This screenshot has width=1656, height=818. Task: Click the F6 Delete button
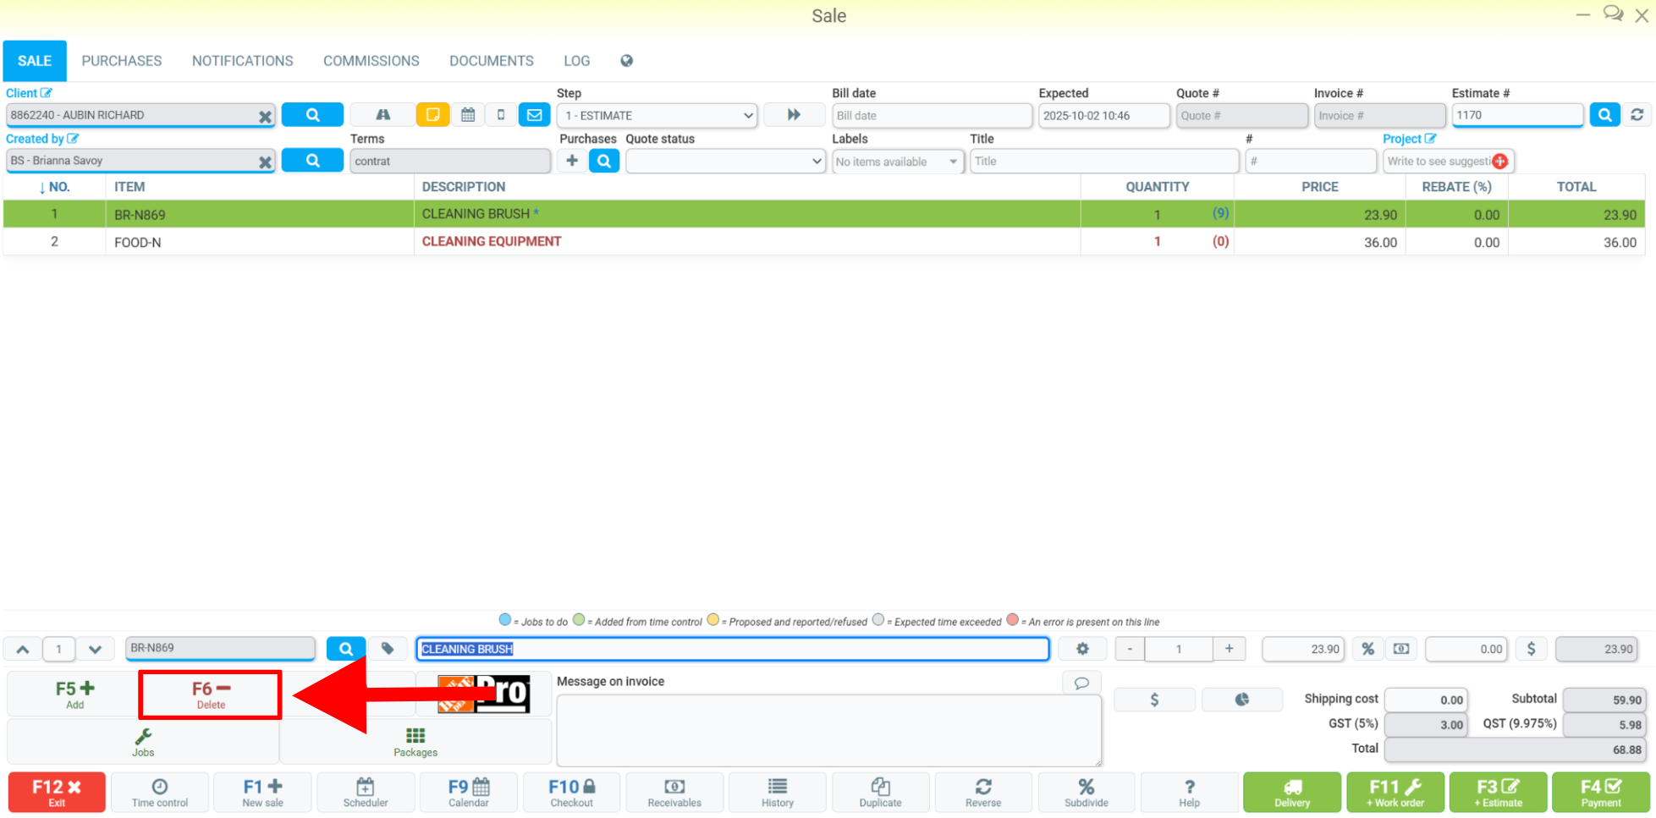pyautogui.click(x=211, y=694)
